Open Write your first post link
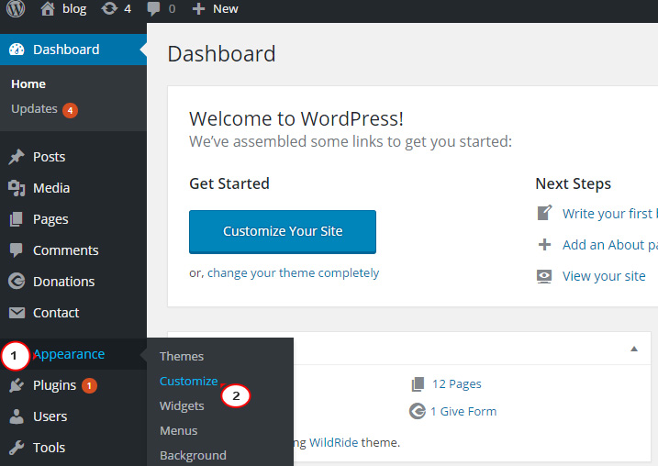 610,214
